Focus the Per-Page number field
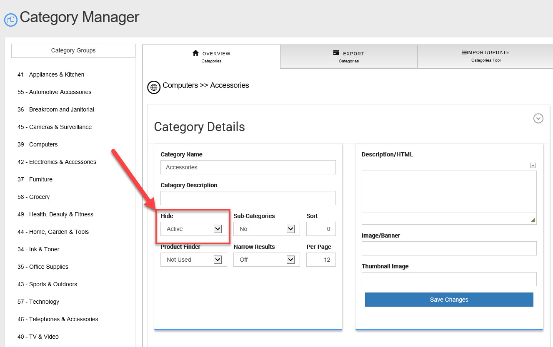 (320, 260)
